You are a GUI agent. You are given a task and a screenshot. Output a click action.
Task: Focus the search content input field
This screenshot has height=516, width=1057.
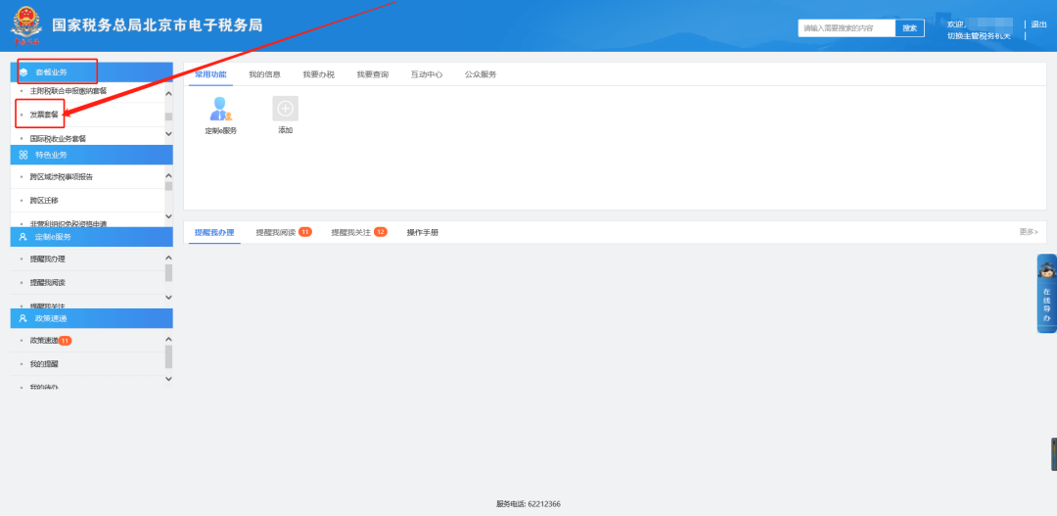847,27
